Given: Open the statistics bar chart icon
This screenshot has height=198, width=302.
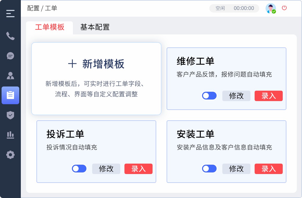Looking at the screenshot, I should pyautogui.click(x=10, y=135).
